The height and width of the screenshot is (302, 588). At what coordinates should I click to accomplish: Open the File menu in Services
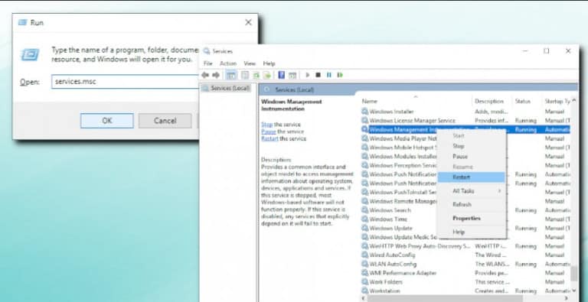point(207,63)
